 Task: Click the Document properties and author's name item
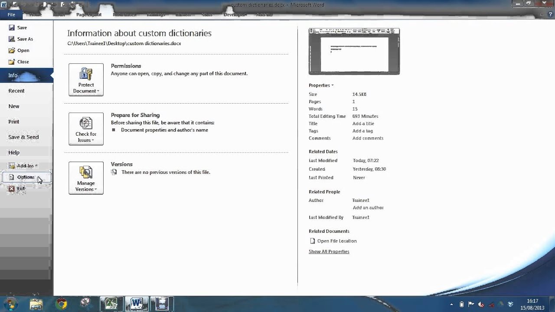coord(164,130)
